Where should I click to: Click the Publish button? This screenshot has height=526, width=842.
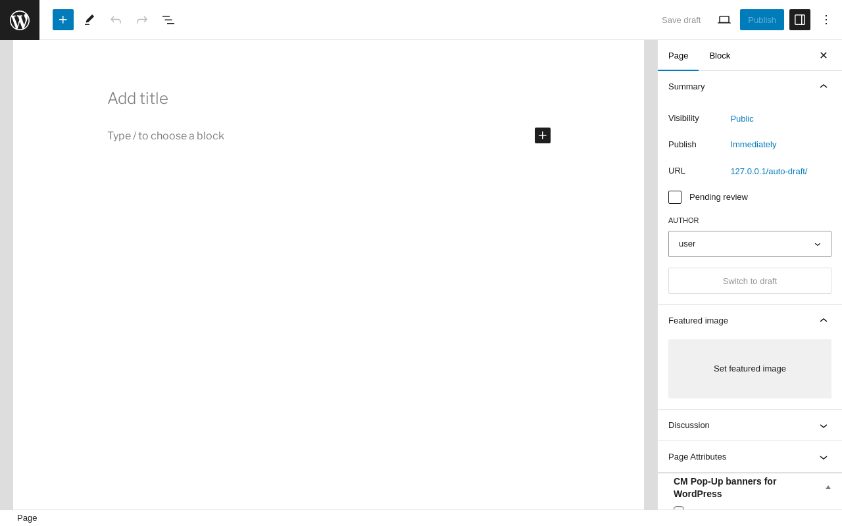[762, 20]
